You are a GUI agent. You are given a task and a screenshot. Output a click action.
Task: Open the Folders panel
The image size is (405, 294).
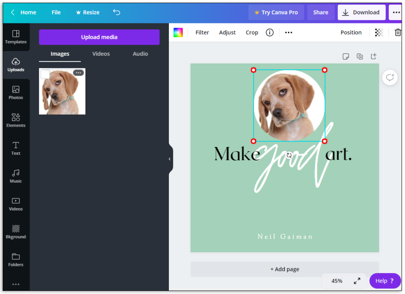click(x=15, y=259)
